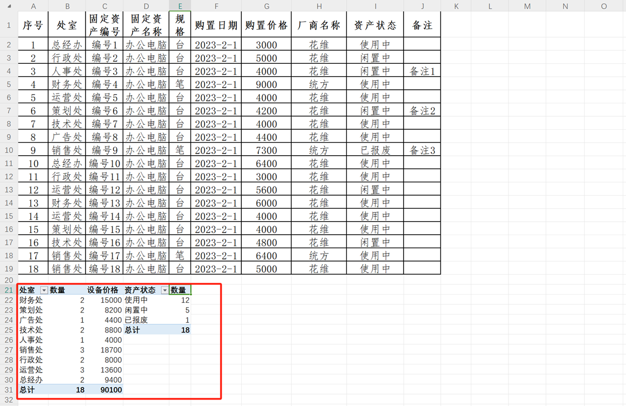Select 销售处 row in the pivot table
626x406 pixels.
(31, 350)
